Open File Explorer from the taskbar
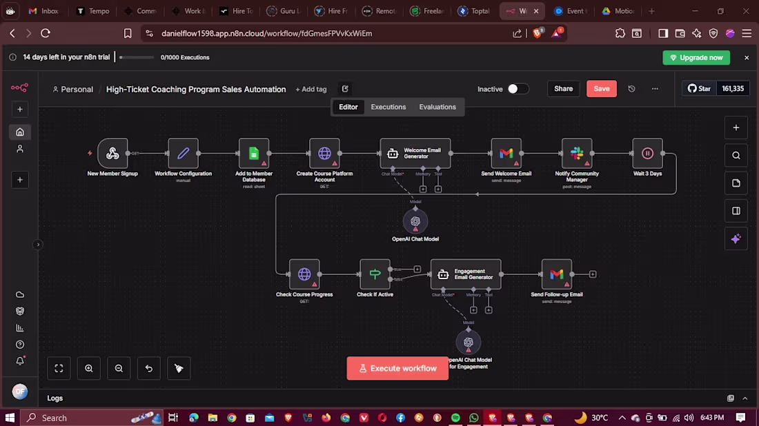 point(213,418)
